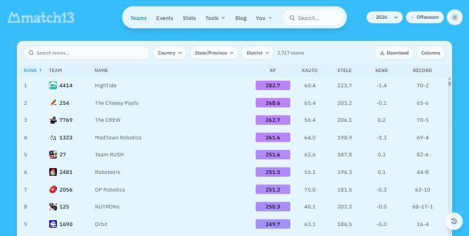The width and height of the screenshot is (469, 236).
Task: Click Orbit 1690 team logo
Action: pyautogui.click(x=53, y=224)
